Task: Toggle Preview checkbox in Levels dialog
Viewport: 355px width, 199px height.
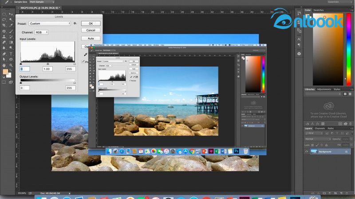Action: pyautogui.click(x=83, y=61)
